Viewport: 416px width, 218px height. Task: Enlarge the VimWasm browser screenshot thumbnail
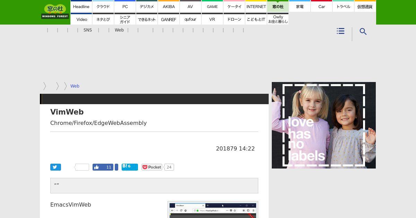pos(213,210)
